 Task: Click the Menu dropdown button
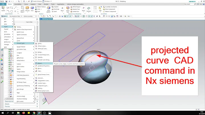(5, 16)
